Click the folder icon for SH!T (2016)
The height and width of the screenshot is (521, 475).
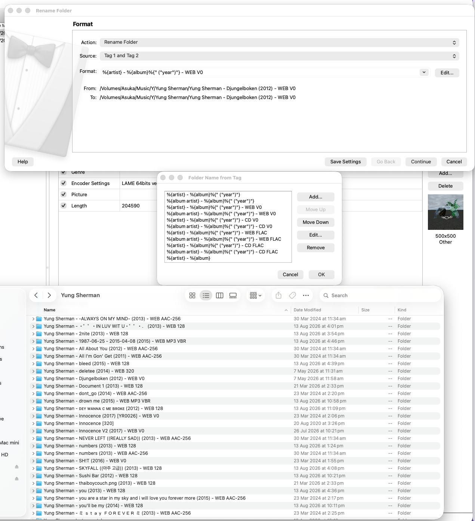point(39,461)
